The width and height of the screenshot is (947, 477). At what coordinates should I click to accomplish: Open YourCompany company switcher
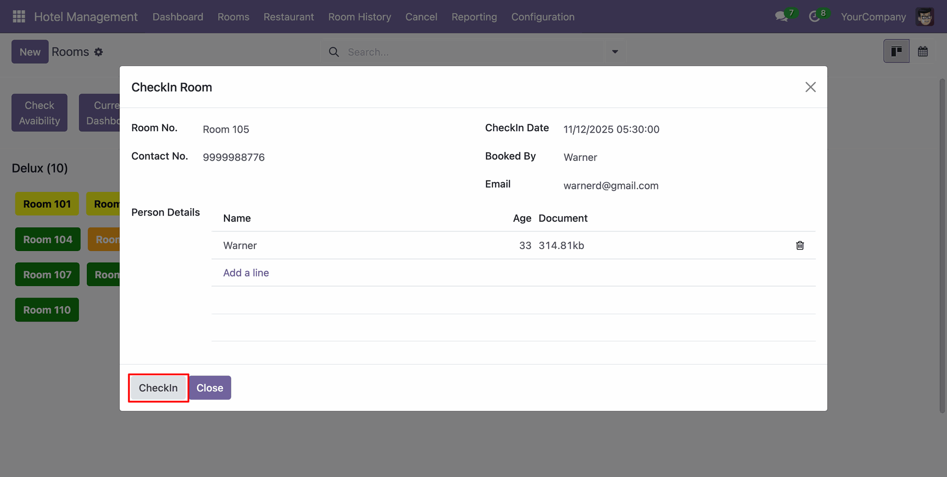(873, 17)
